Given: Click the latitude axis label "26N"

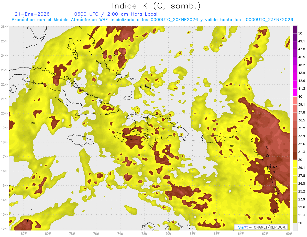Looking at the screenshot, I should coord(4,27).
